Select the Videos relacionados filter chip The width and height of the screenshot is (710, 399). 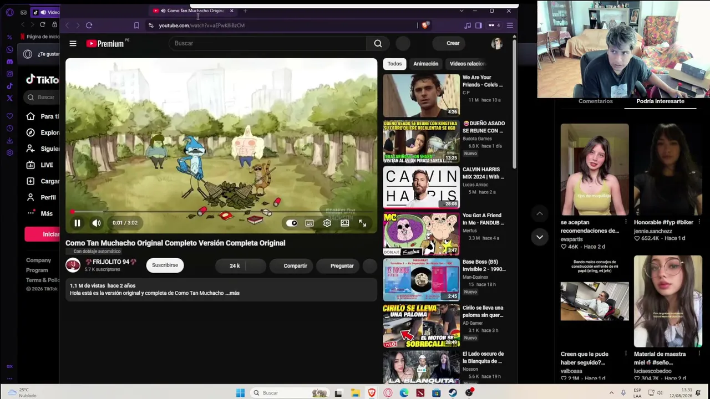pos(467,64)
